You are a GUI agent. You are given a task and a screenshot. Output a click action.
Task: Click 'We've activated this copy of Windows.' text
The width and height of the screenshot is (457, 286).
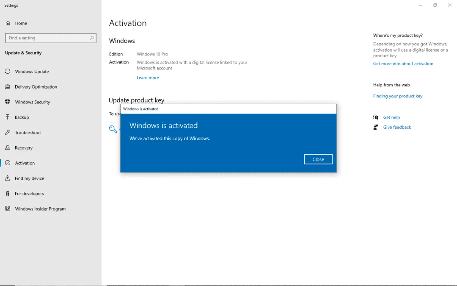pos(170,138)
